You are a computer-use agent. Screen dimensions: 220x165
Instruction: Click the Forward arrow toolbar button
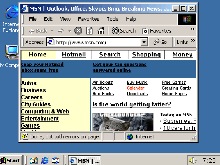coord(61,31)
